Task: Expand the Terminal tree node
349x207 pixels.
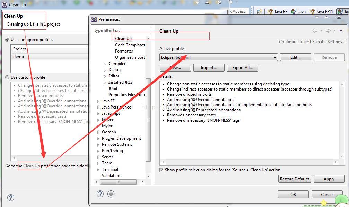Action: pyautogui.click(x=98, y=169)
